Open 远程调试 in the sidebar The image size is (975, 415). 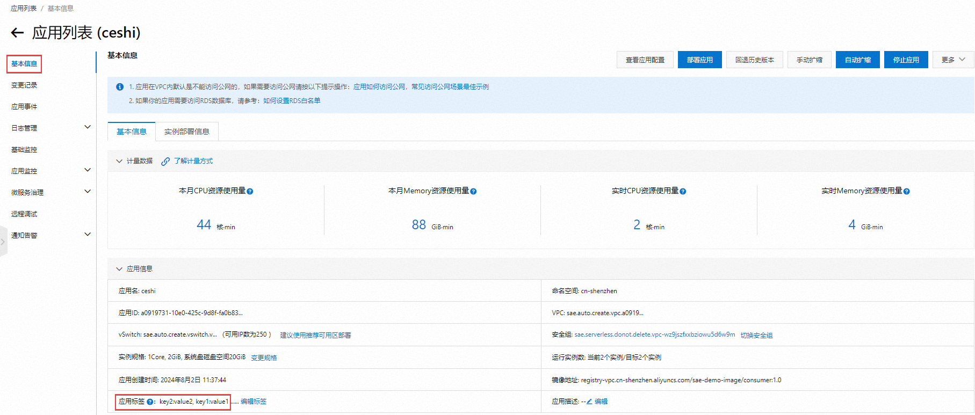coord(24,214)
